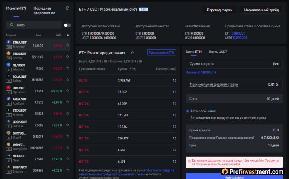Toggle the switch beside the search box

point(67,25)
